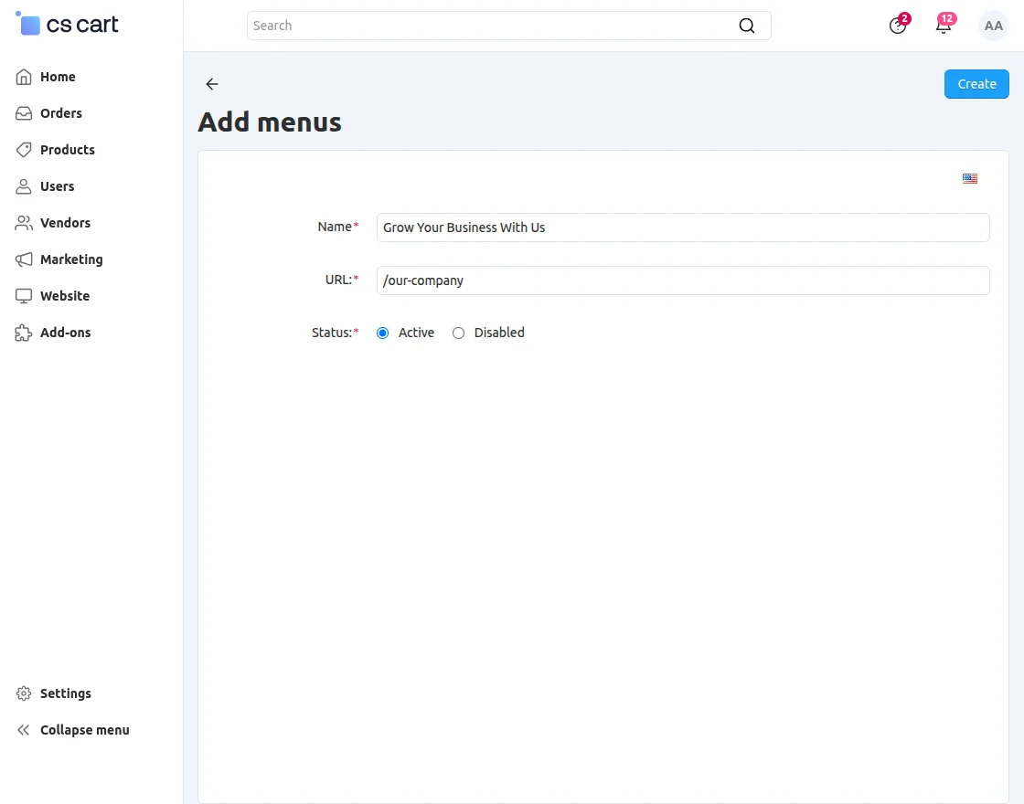Viewport: 1024px width, 804px height.
Task: Click the Home house icon
Action: point(24,77)
